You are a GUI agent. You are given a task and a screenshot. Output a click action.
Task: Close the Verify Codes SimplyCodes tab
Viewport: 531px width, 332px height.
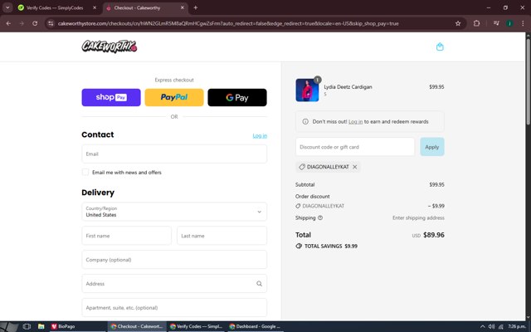(95, 7)
